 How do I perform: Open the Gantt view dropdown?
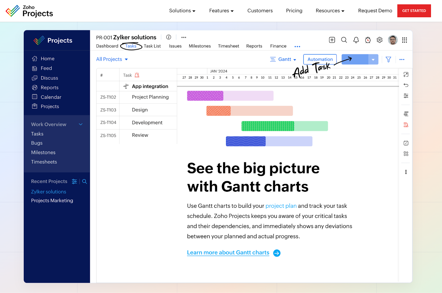(294, 59)
